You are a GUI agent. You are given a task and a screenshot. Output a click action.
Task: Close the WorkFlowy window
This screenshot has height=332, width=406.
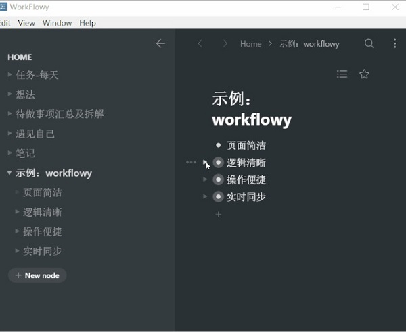tap(395, 7)
